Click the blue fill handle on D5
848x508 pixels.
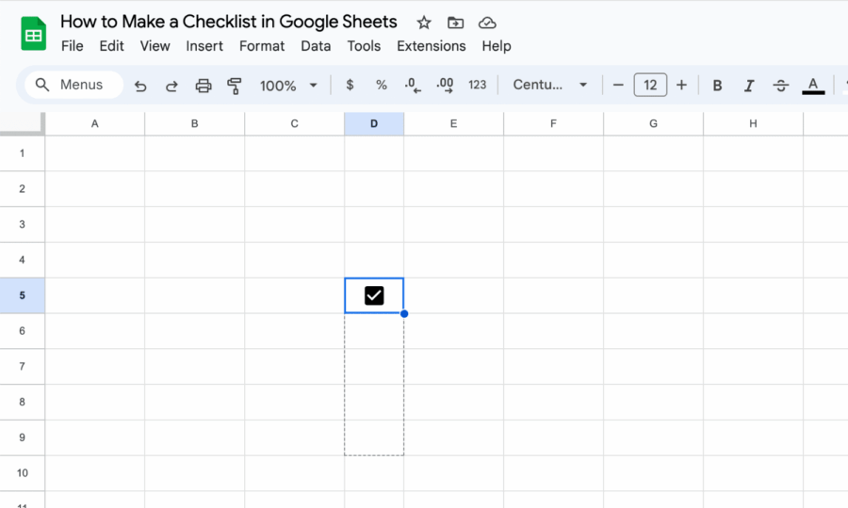[x=404, y=313]
